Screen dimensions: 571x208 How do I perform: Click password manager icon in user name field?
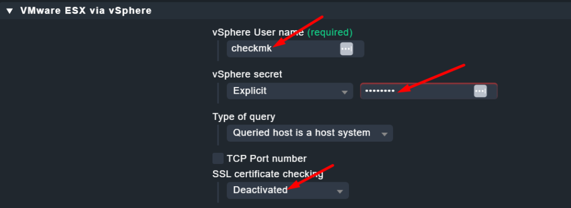[346, 49]
